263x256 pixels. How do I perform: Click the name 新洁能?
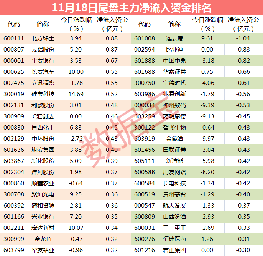point(174,161)
